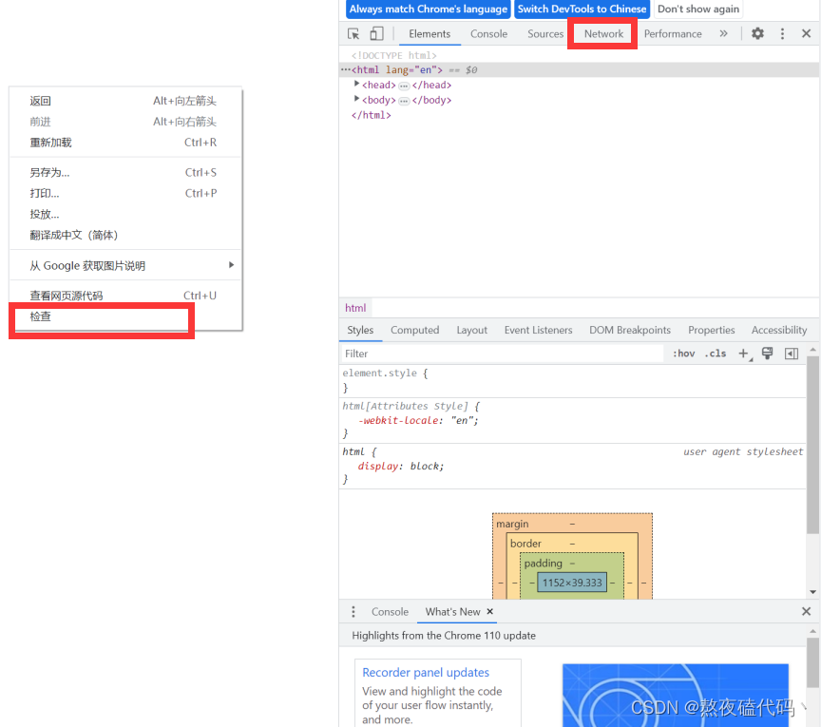This screenshot has height=727, width=821.
Task: Open the Network tab
Action: pos(603,34)
